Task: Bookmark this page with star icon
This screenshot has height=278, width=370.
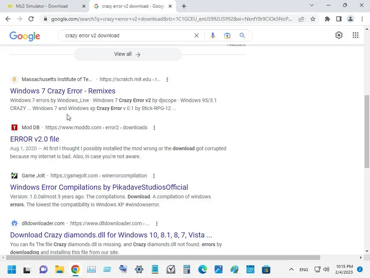Action: [x=313, y=19]
